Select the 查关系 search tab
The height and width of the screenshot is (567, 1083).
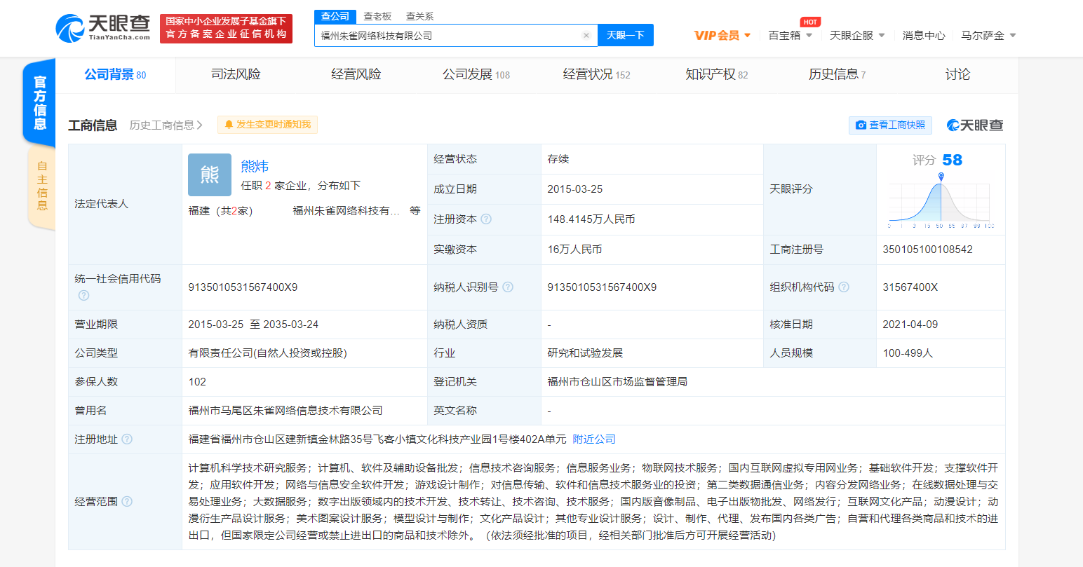(x=419, y=16)
